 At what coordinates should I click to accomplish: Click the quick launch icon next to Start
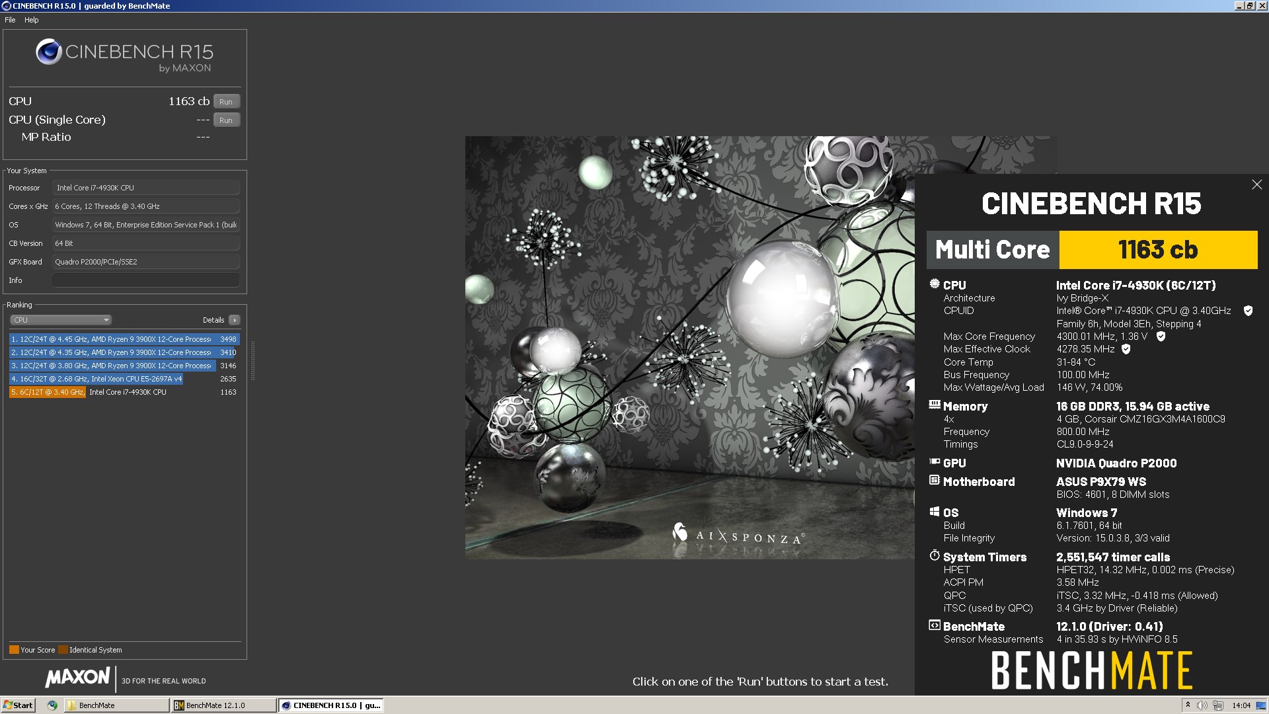coord(52,705)
